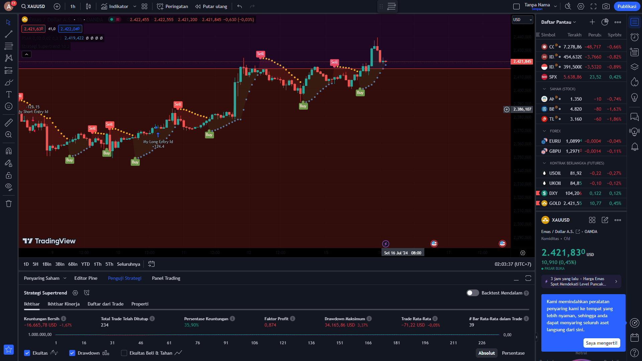Hide all drawings with eye icon

click(x=9, y=187)
